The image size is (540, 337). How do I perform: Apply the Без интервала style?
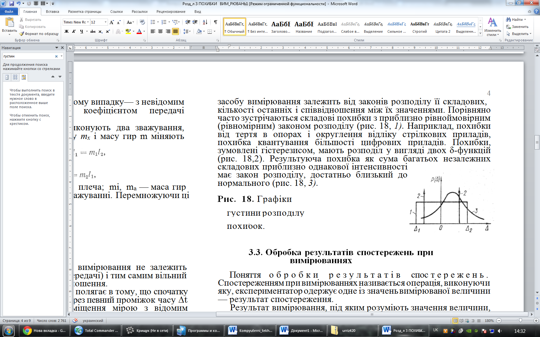tap(258, 27)
